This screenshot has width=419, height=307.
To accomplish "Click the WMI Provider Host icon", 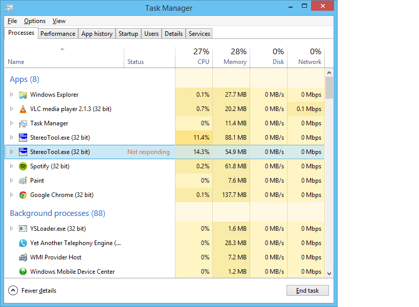I will [23, 257].
